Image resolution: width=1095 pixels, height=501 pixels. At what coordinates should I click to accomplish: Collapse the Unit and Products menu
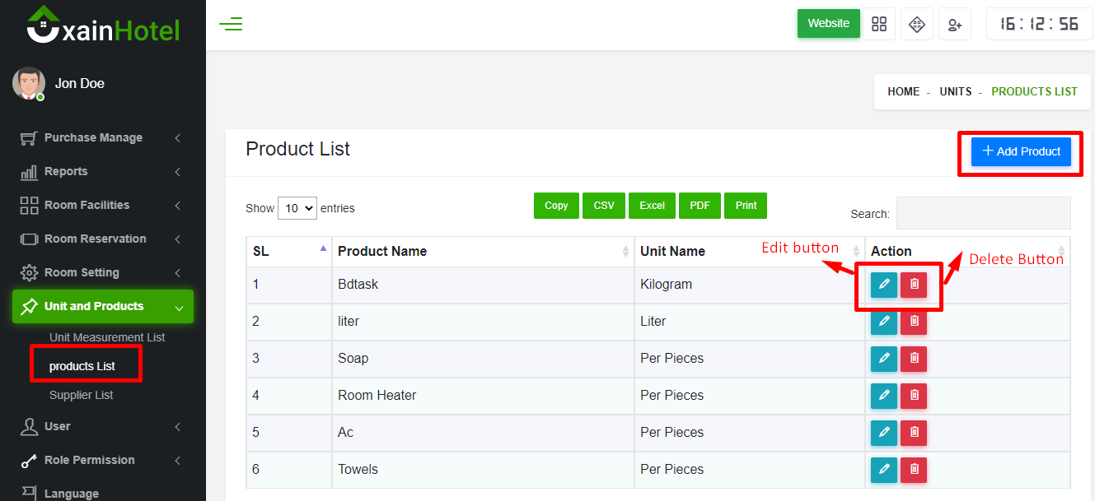pos(103,306)
